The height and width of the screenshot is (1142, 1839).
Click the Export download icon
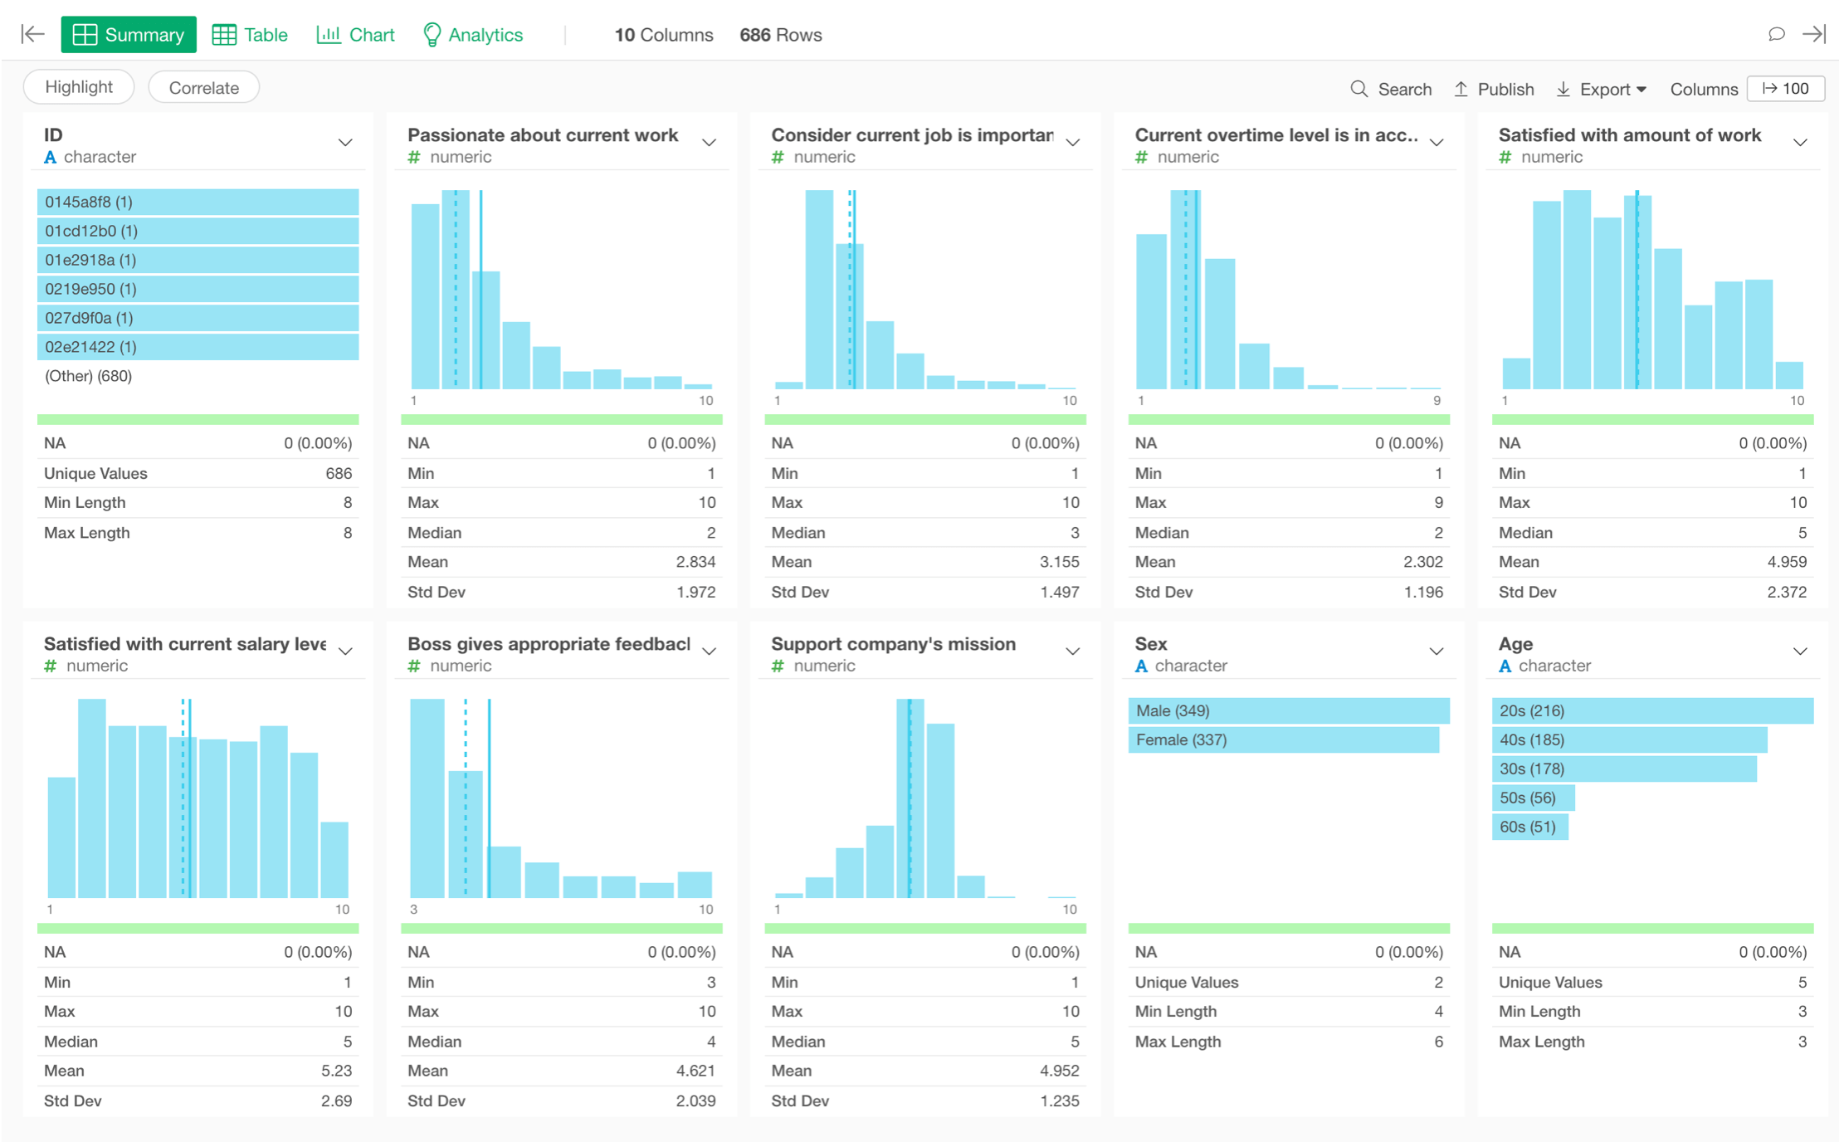click(1564, 89)
